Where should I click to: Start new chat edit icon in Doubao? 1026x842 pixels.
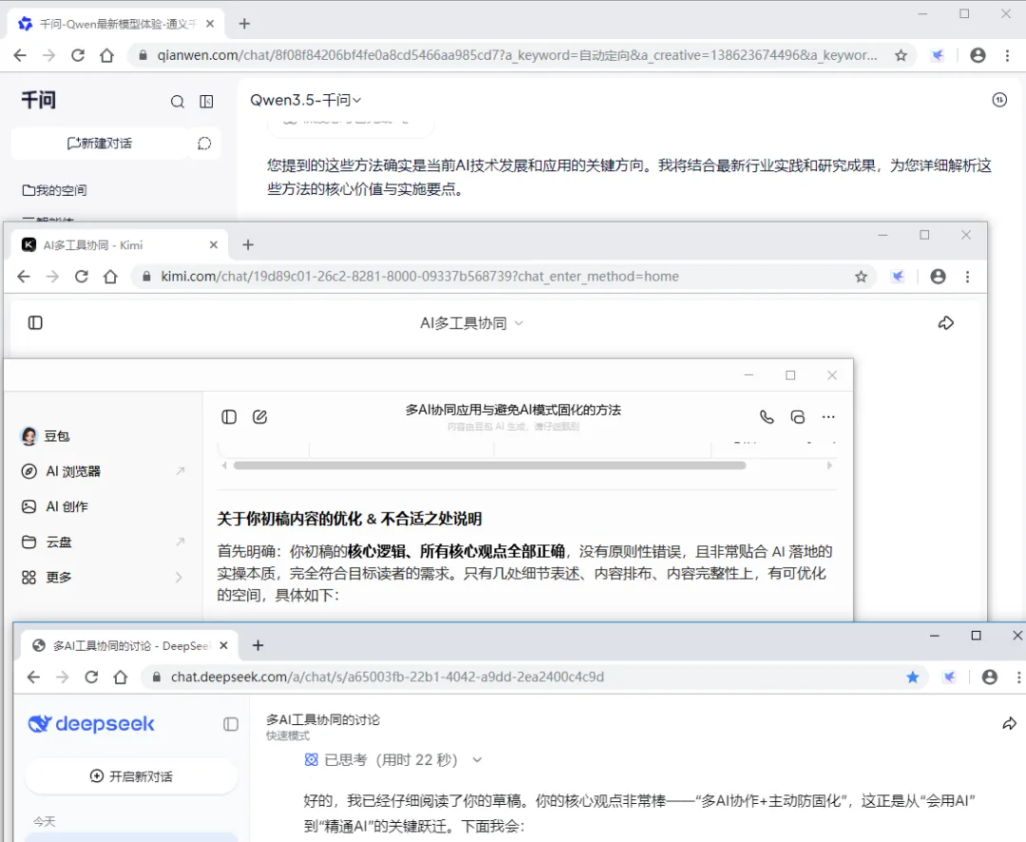[259, 417]
